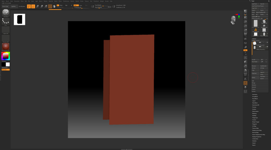271x150 pixels.
Task: Click the Gizmo 3D icon
Action: (x=50, y=6)
